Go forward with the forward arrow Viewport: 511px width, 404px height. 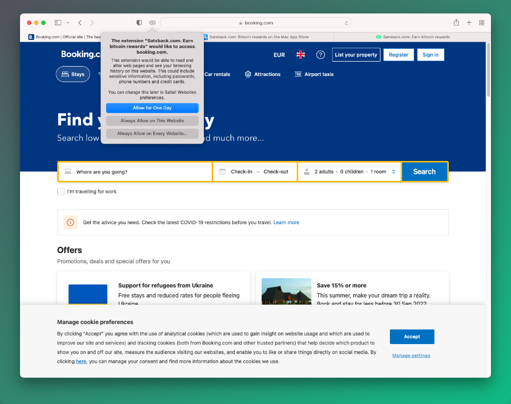click(92, 22)
